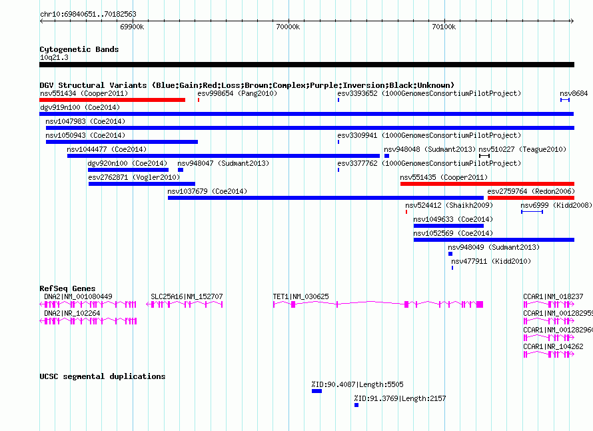Click the UCSC segmental duplications track title
Viewport: 593px width, 431px height.
click(x=103, y=376)
